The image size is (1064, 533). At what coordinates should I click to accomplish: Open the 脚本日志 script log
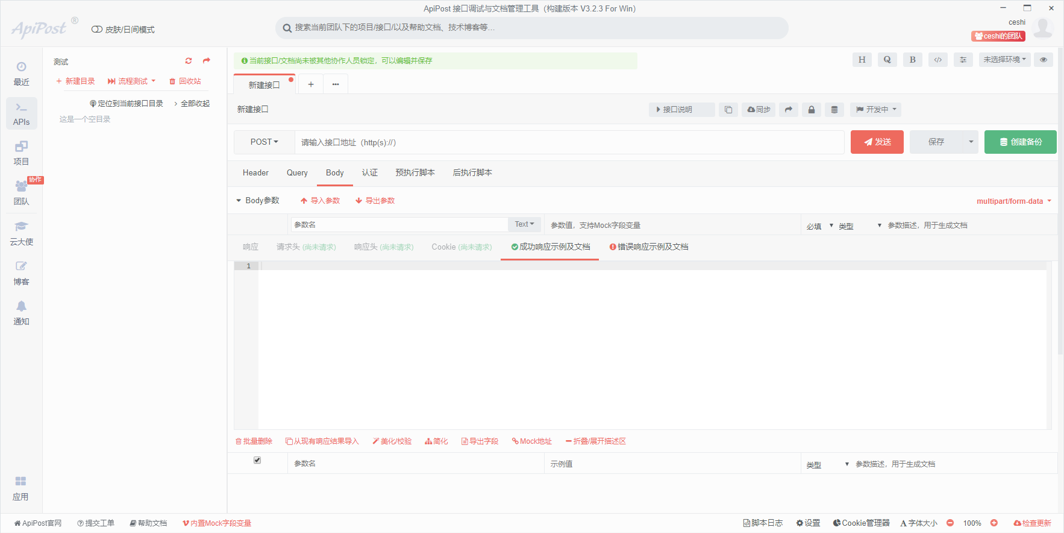pyautogui.click(x=763, y=523)
